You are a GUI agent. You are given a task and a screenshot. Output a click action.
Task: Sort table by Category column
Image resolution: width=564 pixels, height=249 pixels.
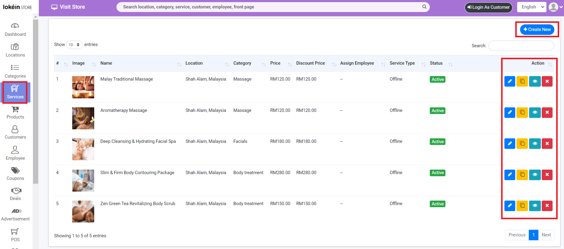(249, 63)
